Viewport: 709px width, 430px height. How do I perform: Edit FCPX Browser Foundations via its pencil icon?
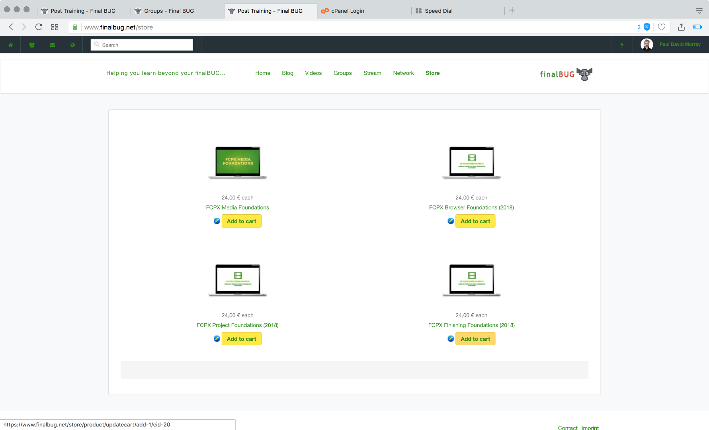451,221
